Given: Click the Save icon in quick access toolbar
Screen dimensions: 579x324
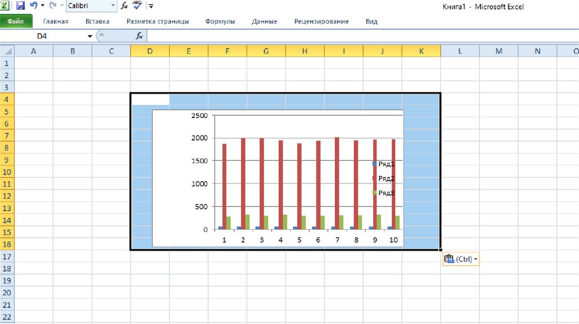Looking at the screenshot, I should pos(20,6).
